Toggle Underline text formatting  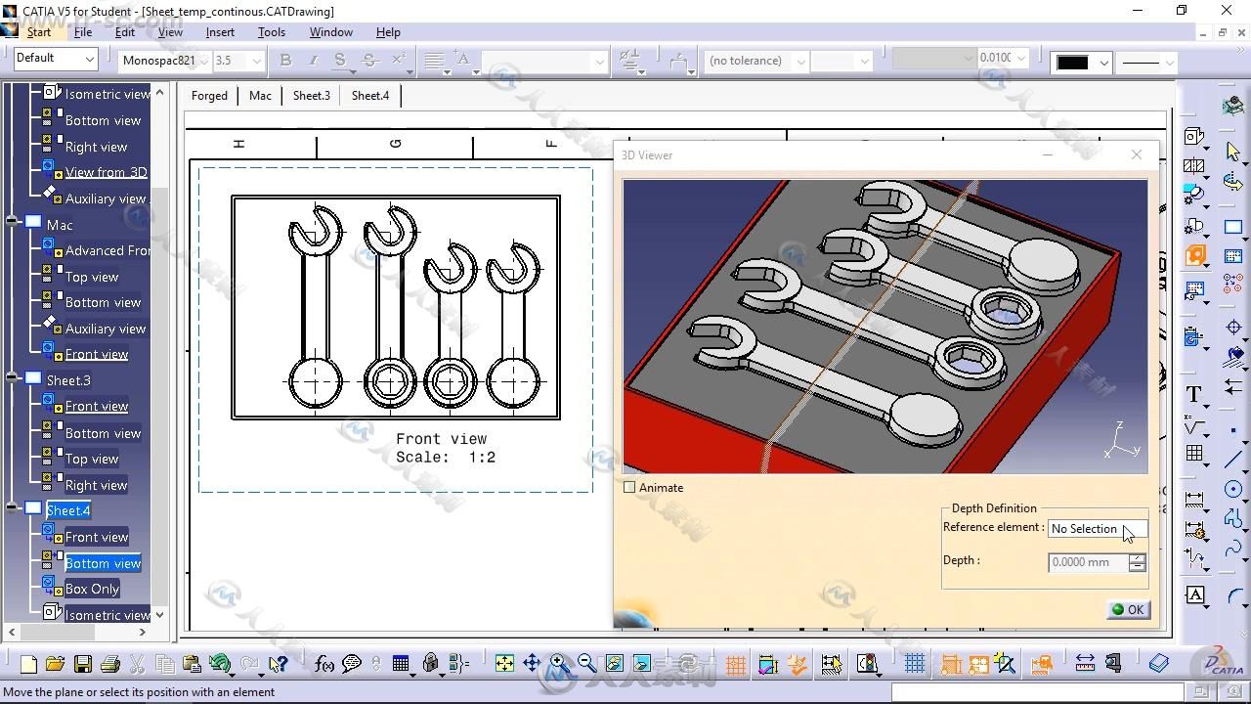pos(340,61)
